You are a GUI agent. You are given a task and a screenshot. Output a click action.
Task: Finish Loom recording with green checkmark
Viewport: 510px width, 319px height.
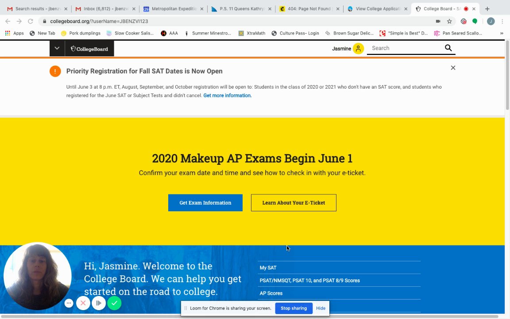(x=114, y=303)
